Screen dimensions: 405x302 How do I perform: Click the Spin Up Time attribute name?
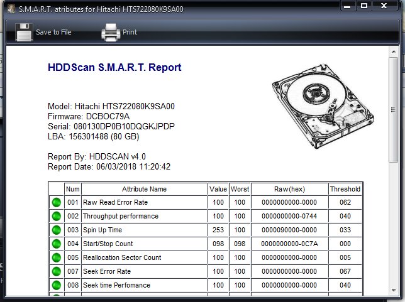click(103, 230)
